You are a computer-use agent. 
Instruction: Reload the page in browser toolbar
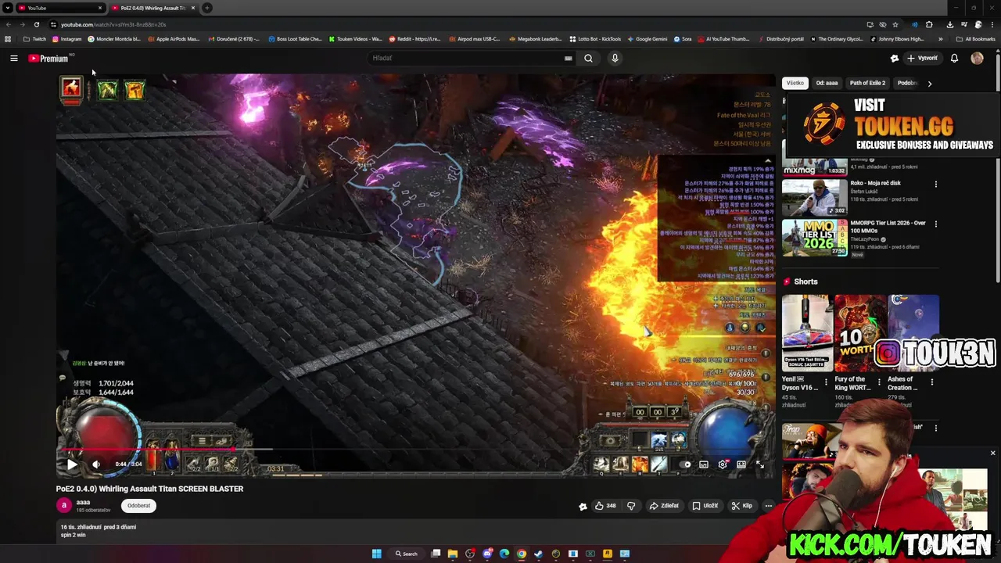click(37, 24)
